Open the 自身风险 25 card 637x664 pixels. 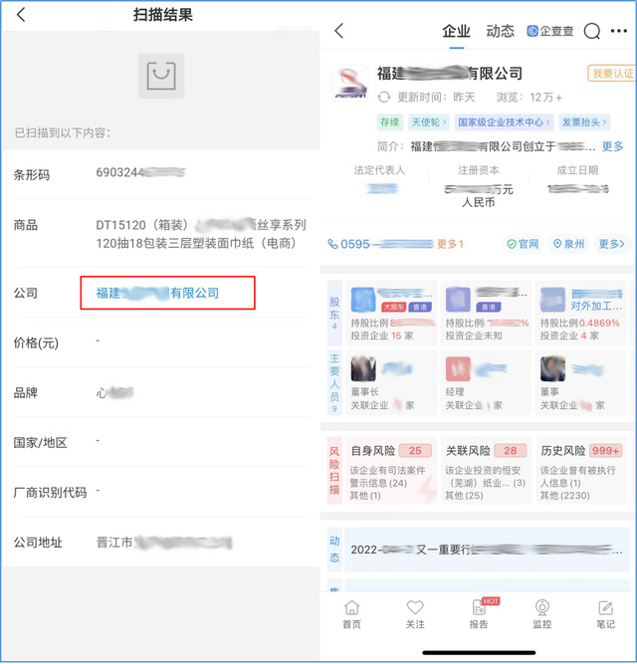391,471
